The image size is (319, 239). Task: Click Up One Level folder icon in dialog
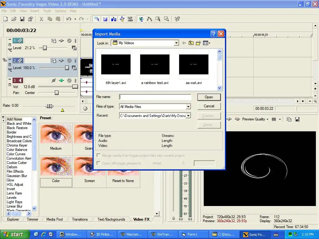pyautogui.click(x=191, y=43)
